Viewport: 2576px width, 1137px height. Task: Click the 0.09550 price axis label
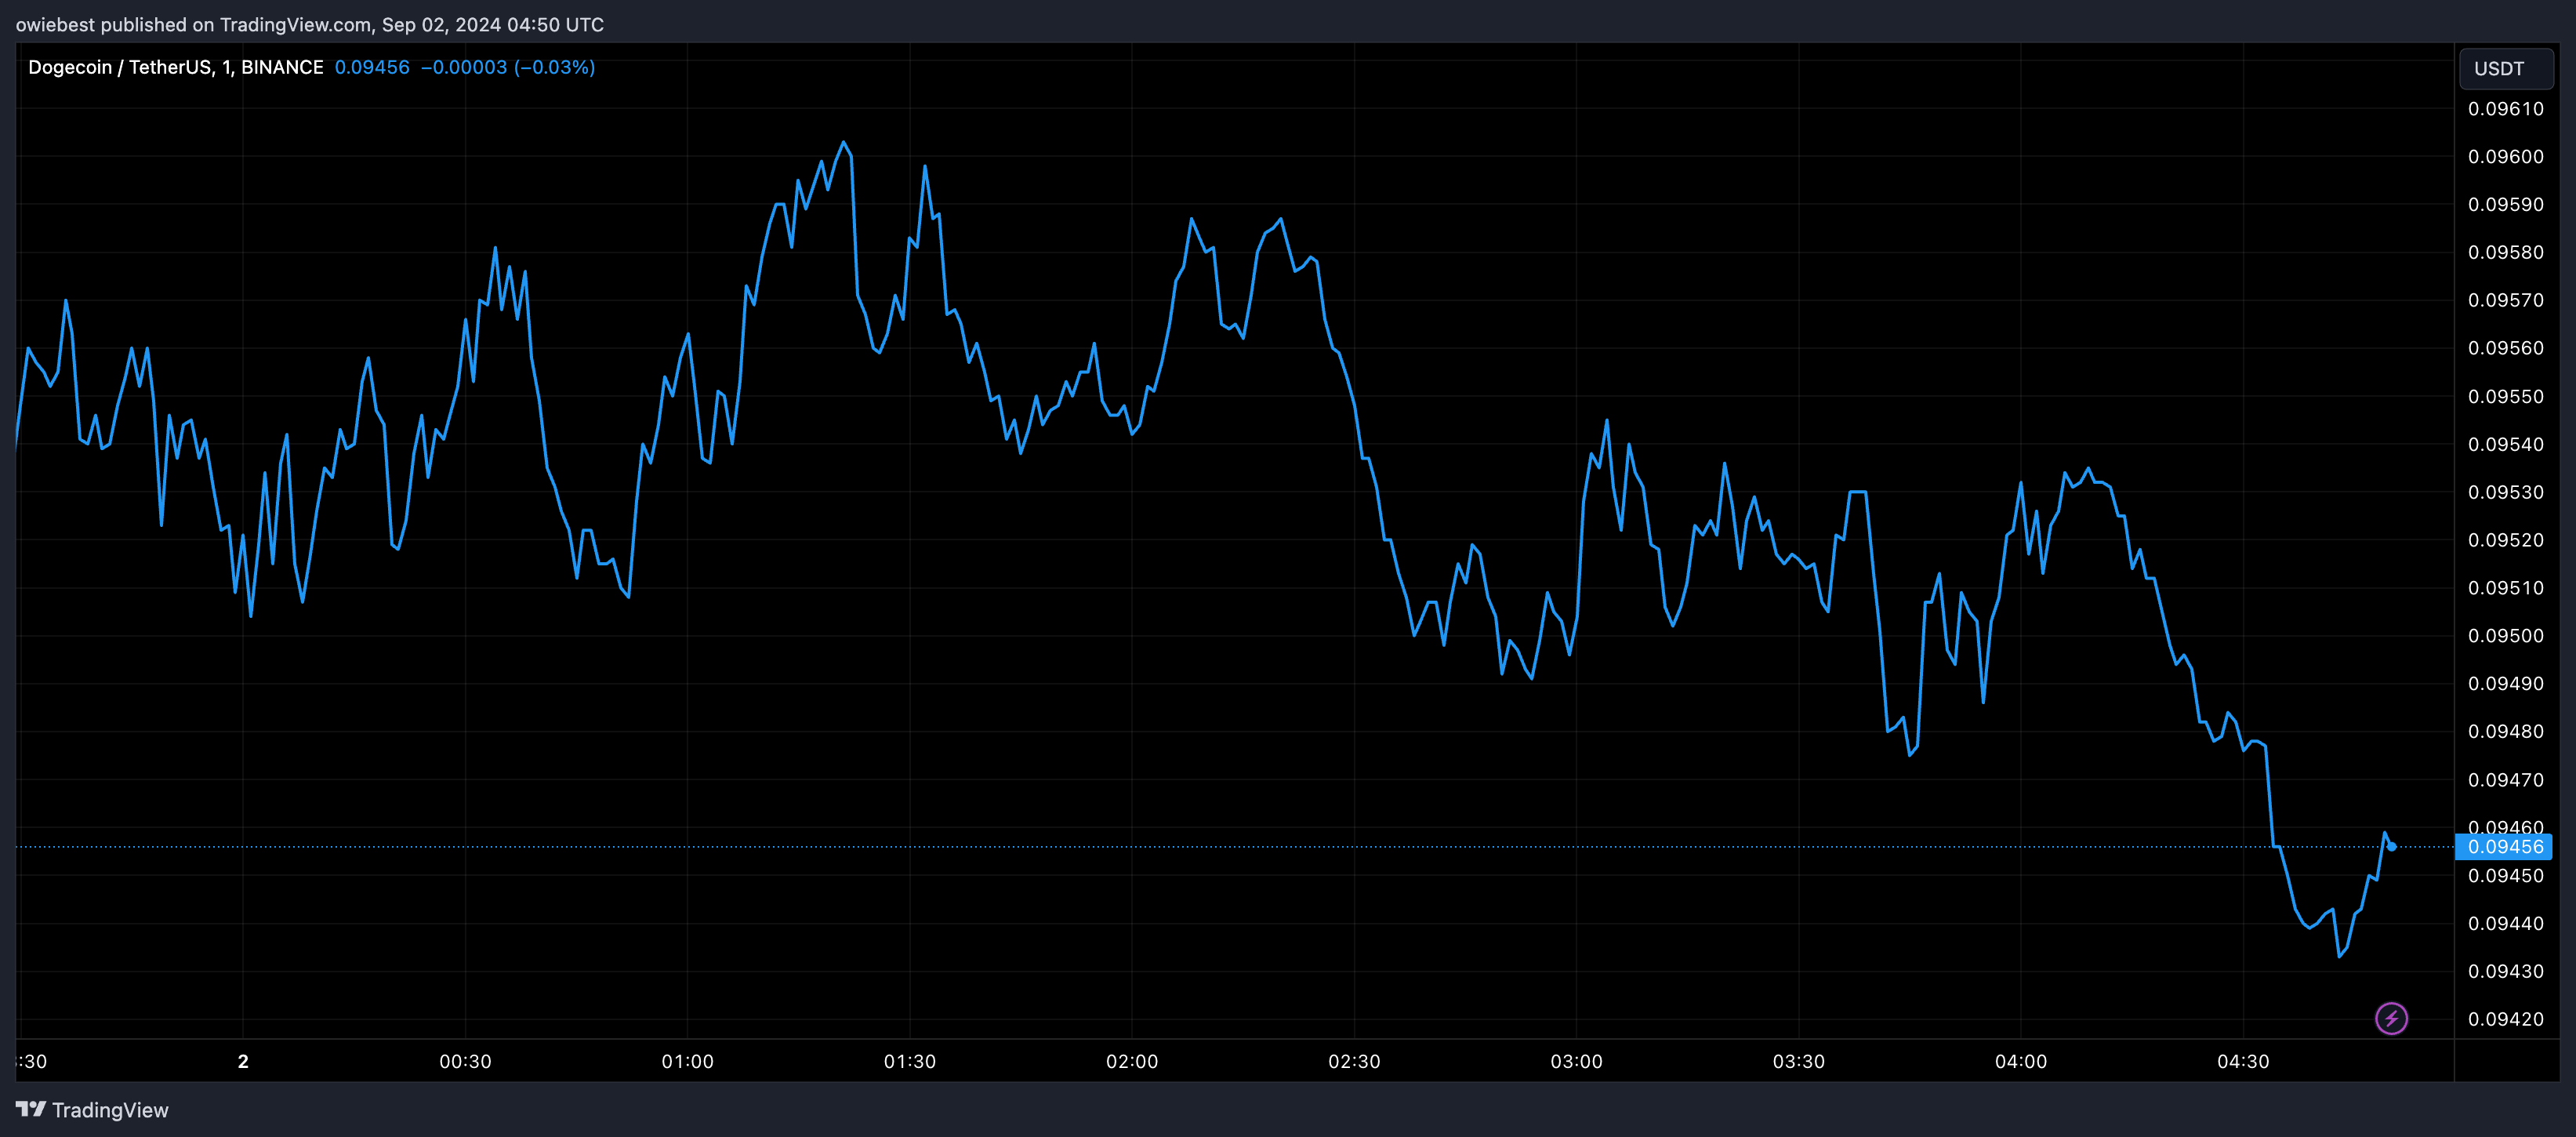click(2505, 396)
